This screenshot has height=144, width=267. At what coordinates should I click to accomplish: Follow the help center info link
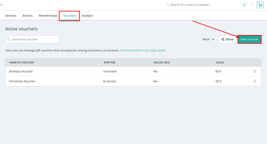pos(143,50)
